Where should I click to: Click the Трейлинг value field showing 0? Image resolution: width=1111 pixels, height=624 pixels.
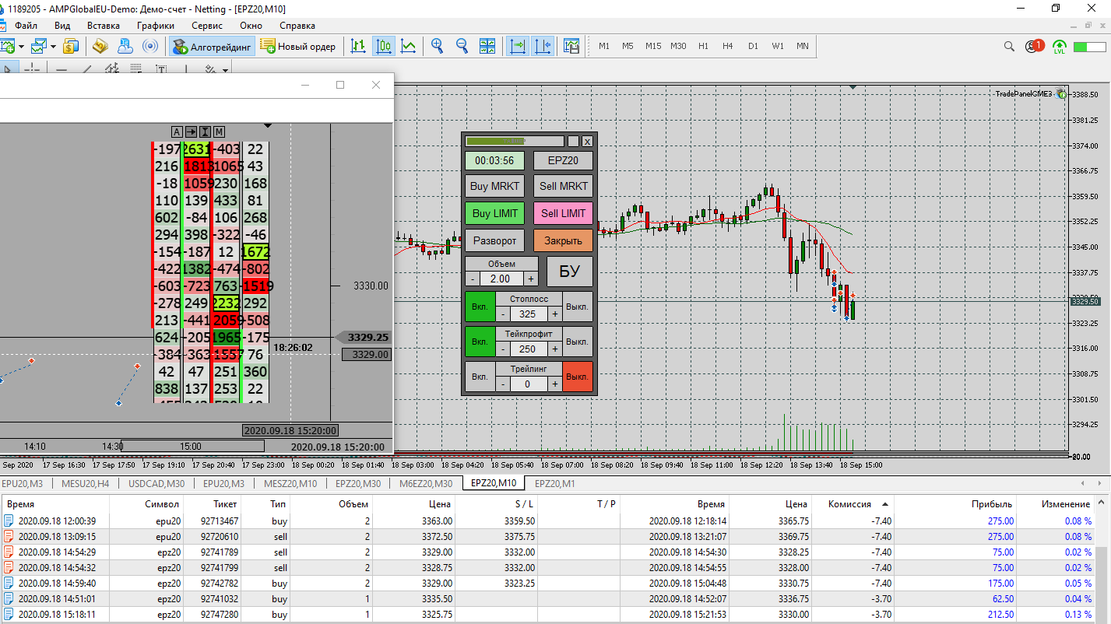529,384
